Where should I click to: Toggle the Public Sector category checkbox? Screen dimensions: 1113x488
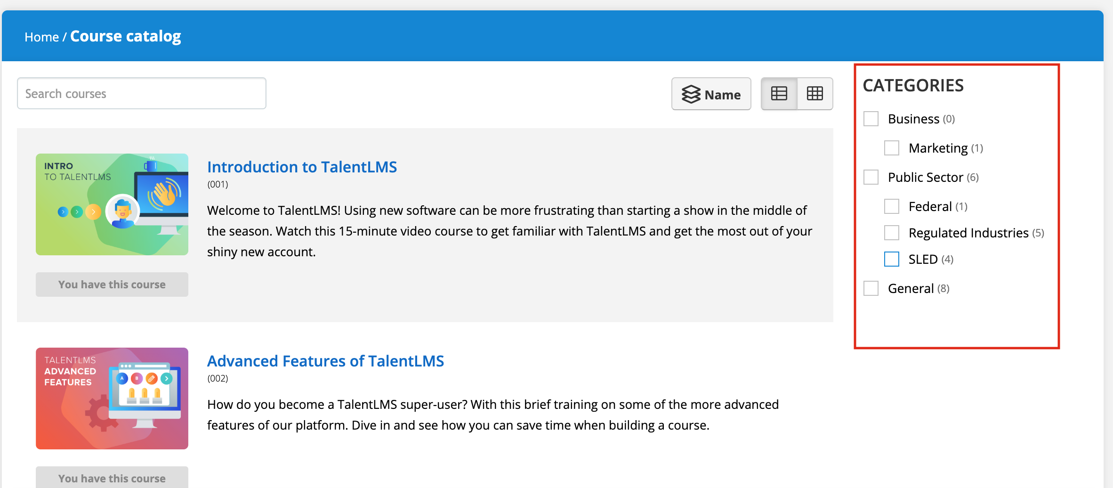[871, 177]
